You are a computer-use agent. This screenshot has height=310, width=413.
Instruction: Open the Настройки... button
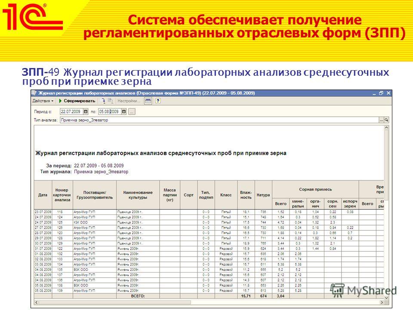tap(129, 101)
